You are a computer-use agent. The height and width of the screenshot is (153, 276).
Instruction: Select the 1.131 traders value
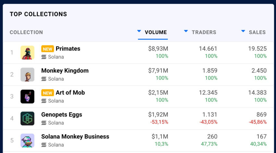[210, 114]
